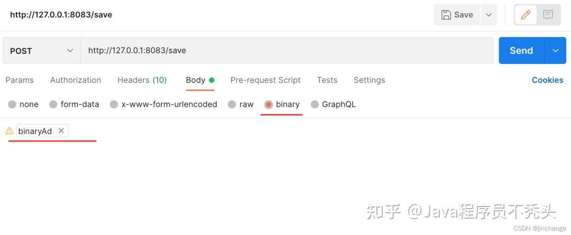The image size is (571, 235).
Task: Click the yellow warning triangle icon
Action: click(x=9, y=130)
